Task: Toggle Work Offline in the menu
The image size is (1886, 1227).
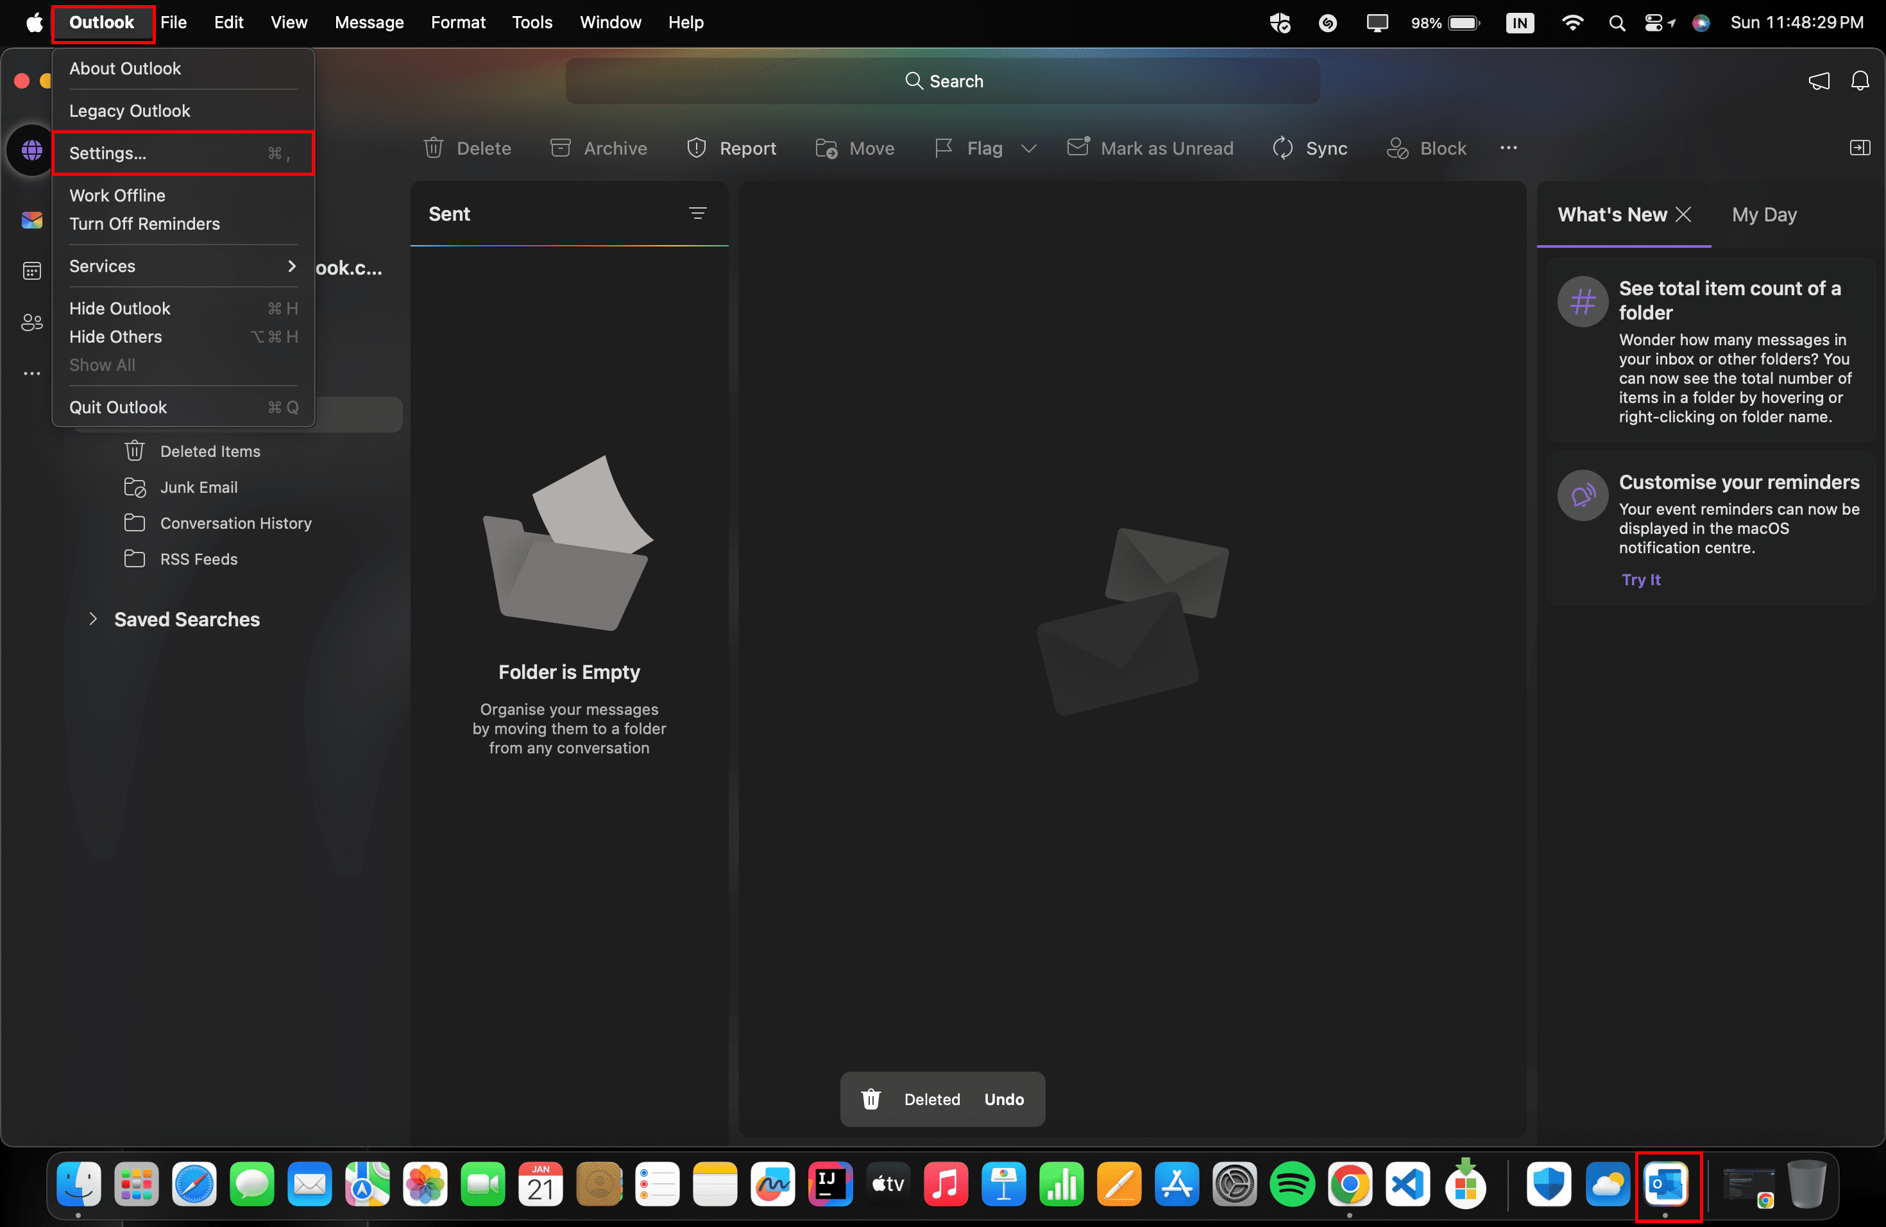Action: (117, 195)
